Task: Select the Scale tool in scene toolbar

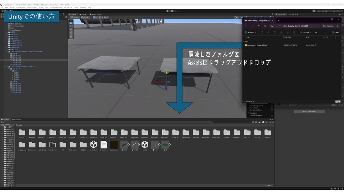Action: pyautogui.click(x=71, y=31)
